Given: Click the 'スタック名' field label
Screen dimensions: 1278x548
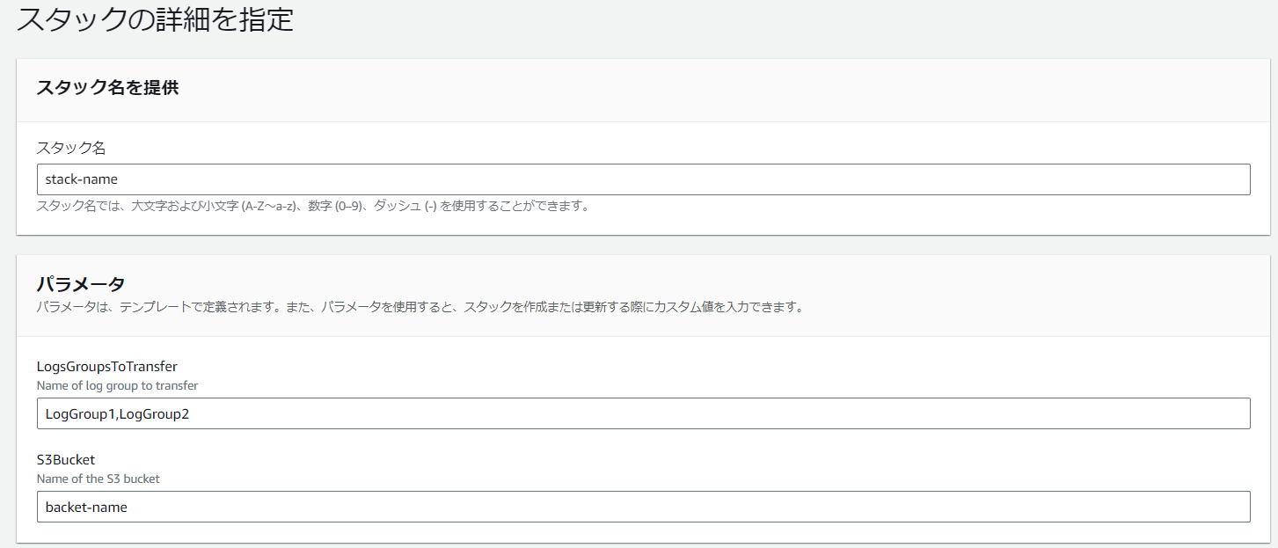Looking at the screenshot, I should click(x=71, y=148).
